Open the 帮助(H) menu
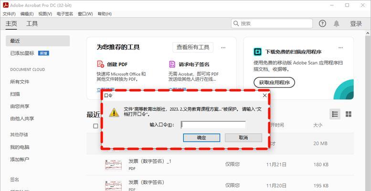The image size is (371, 191). (x=105, y=14)
